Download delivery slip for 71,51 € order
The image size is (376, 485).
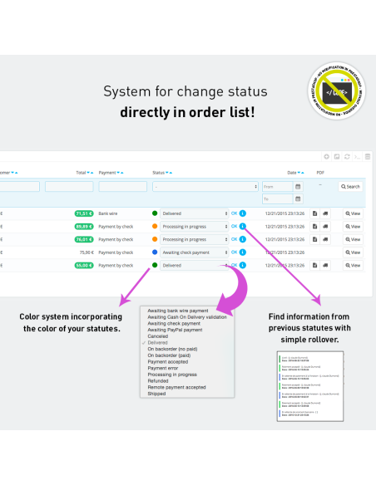tap(325, 213)
